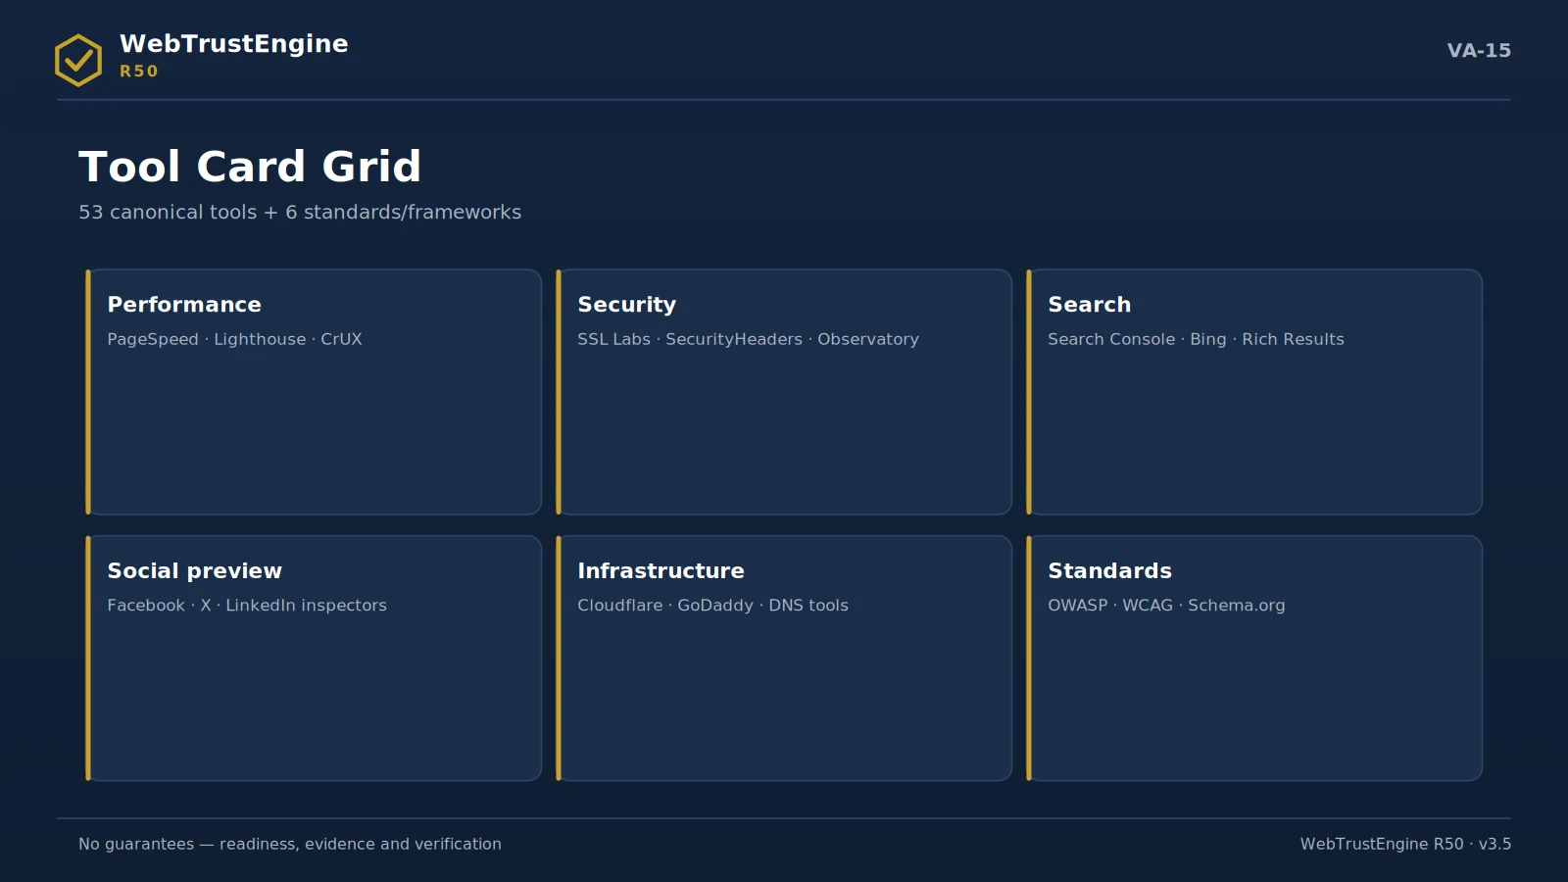This screenshot has height=882, width=1568.
Task: Click the R50 label under the brand name
Action: click(x=139, y=72)
